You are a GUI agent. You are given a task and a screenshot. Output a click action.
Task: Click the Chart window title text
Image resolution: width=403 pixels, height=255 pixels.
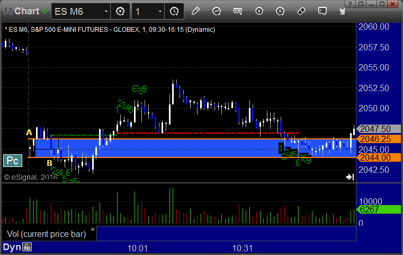click(26, 11)
